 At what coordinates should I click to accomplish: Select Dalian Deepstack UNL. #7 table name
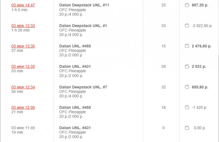83,87
